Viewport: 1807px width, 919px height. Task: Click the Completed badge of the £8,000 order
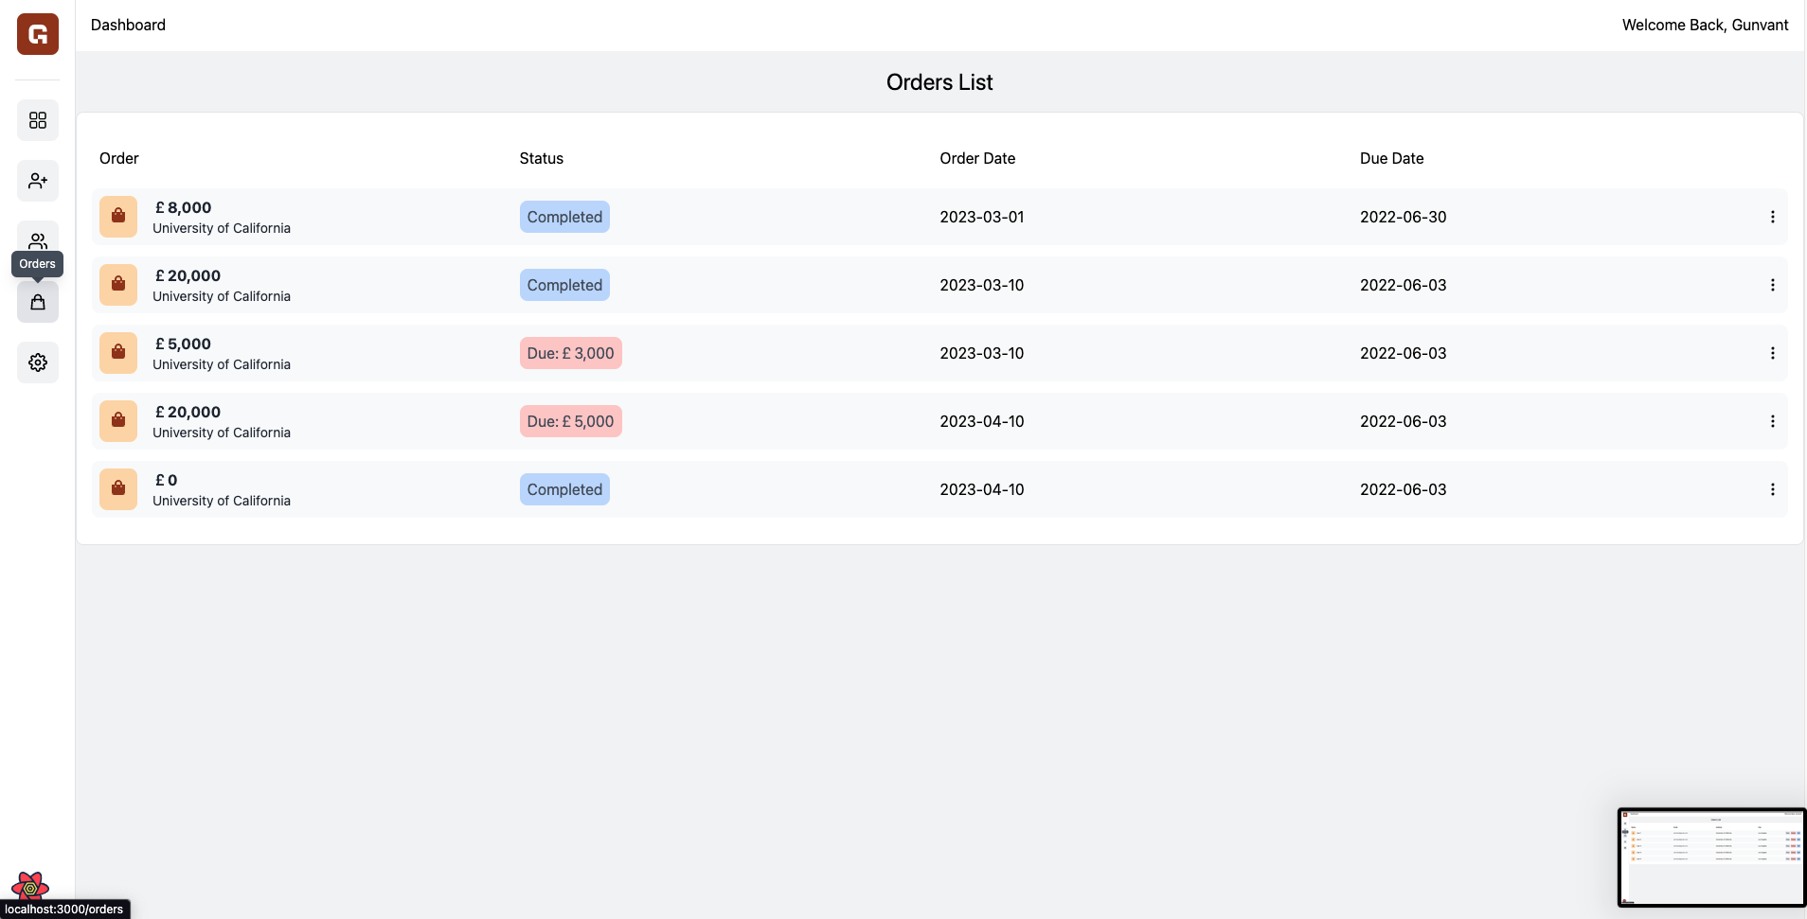pos(564,217)
